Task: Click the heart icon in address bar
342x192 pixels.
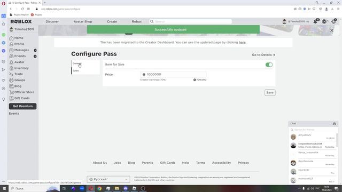Action: (x=314, y=9)
